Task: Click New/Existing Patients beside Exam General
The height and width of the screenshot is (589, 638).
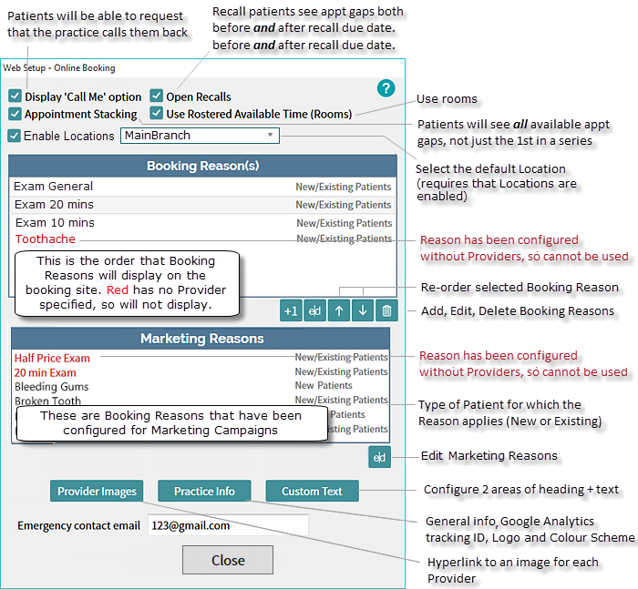Action: (x=343, y=187)
